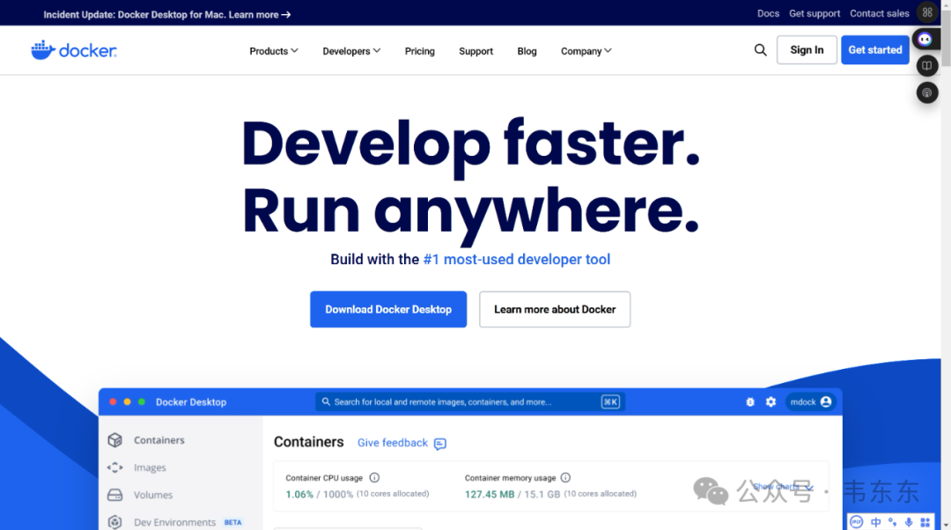Click the 1.06% CPU usage value

click(299, 494)
